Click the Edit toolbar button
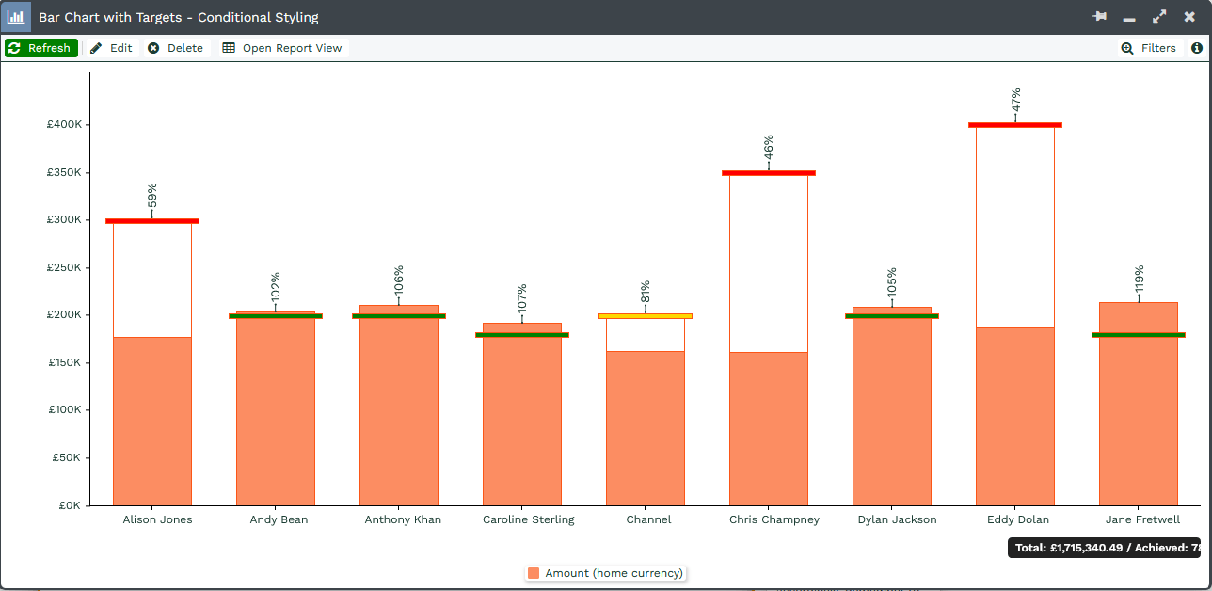The image size is (1212, 591). 111,48
